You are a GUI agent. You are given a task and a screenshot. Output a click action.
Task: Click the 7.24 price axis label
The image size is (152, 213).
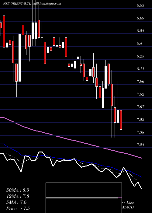tap(140, 145)
